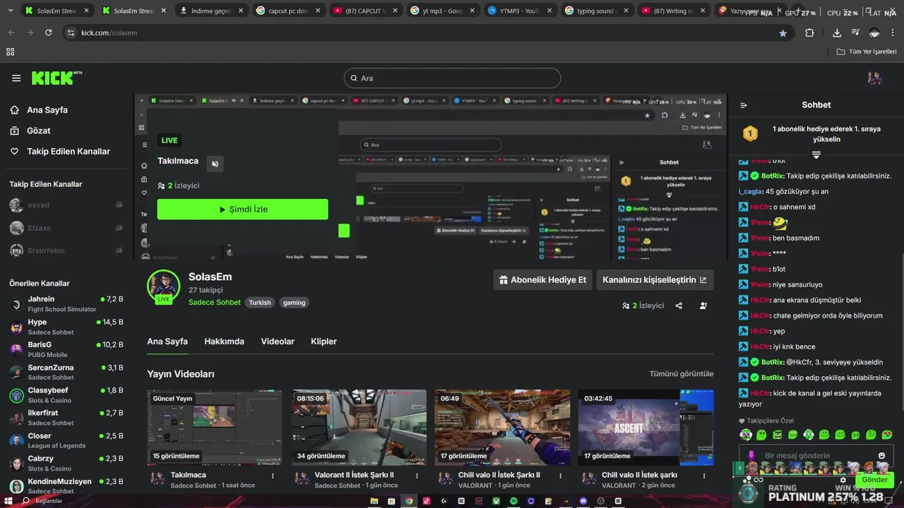Image resolution: width=904 pixels, height=508 pixels.
Task: Click Abonelik Hediye Et button
Action: point(542,280)
